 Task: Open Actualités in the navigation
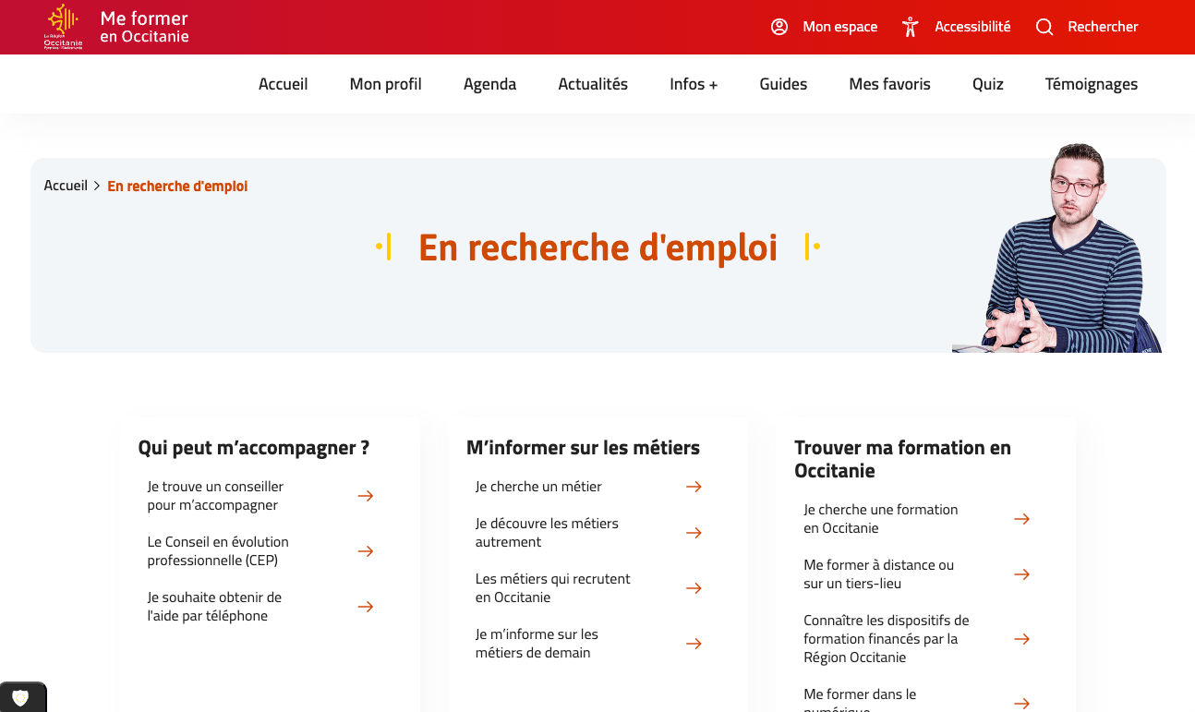tap(593, 84)
